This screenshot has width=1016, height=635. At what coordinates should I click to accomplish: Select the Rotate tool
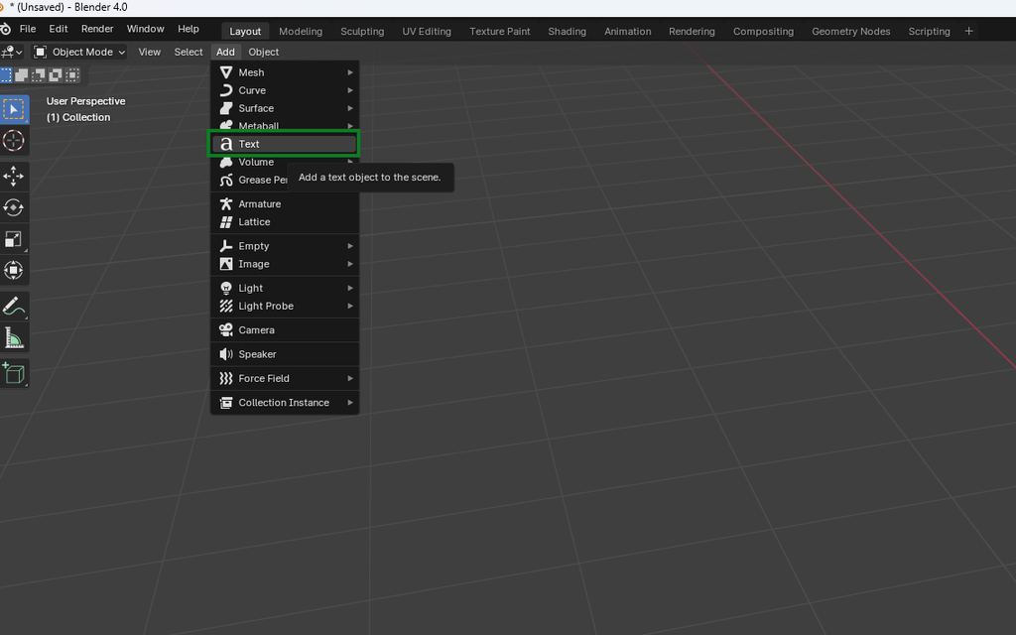[x=13, y=208]
